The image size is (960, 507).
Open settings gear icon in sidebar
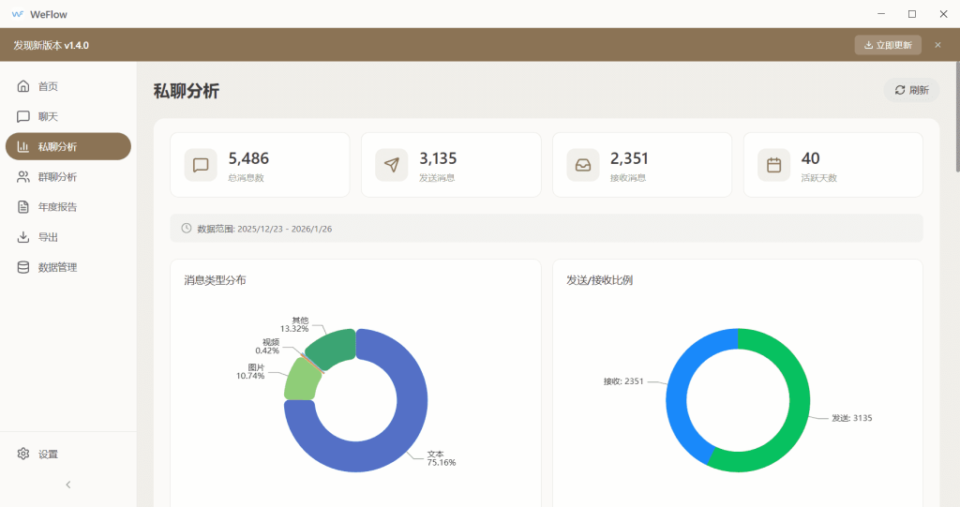(23, 454)
